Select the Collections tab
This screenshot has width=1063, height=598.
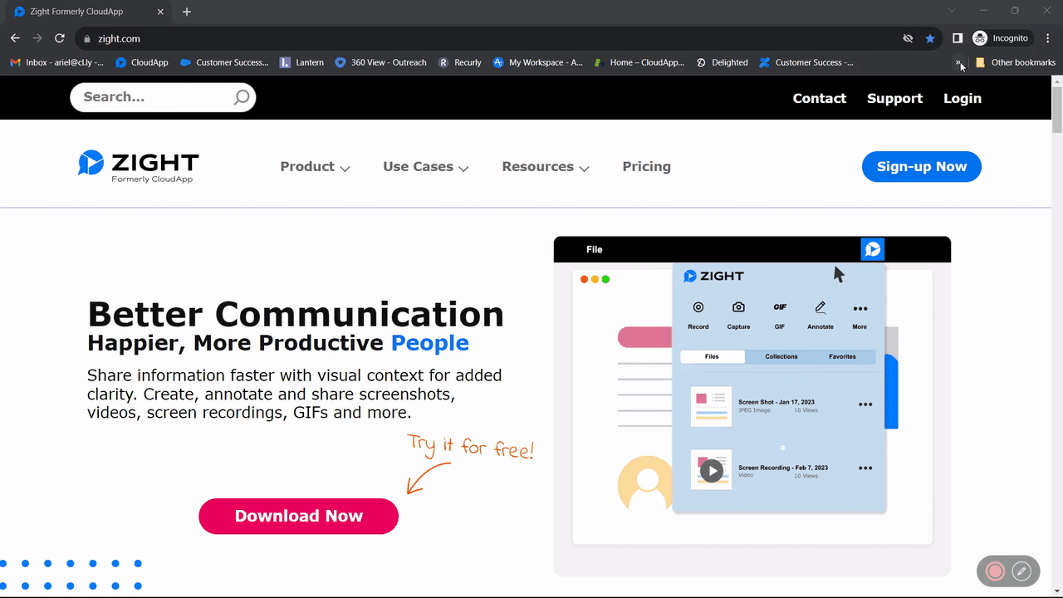[781, 356]
